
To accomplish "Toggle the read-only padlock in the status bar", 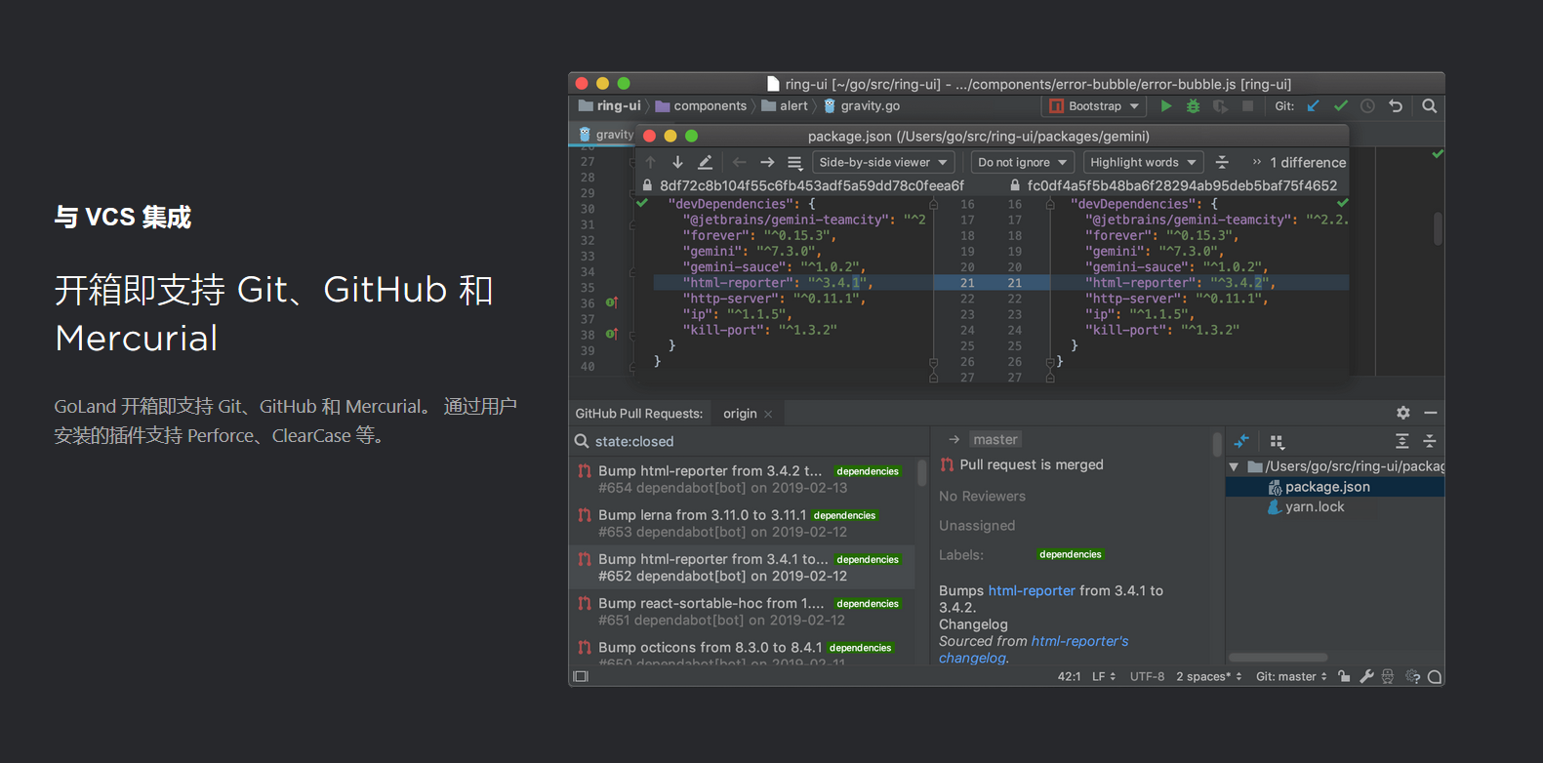I will 1345,676.
